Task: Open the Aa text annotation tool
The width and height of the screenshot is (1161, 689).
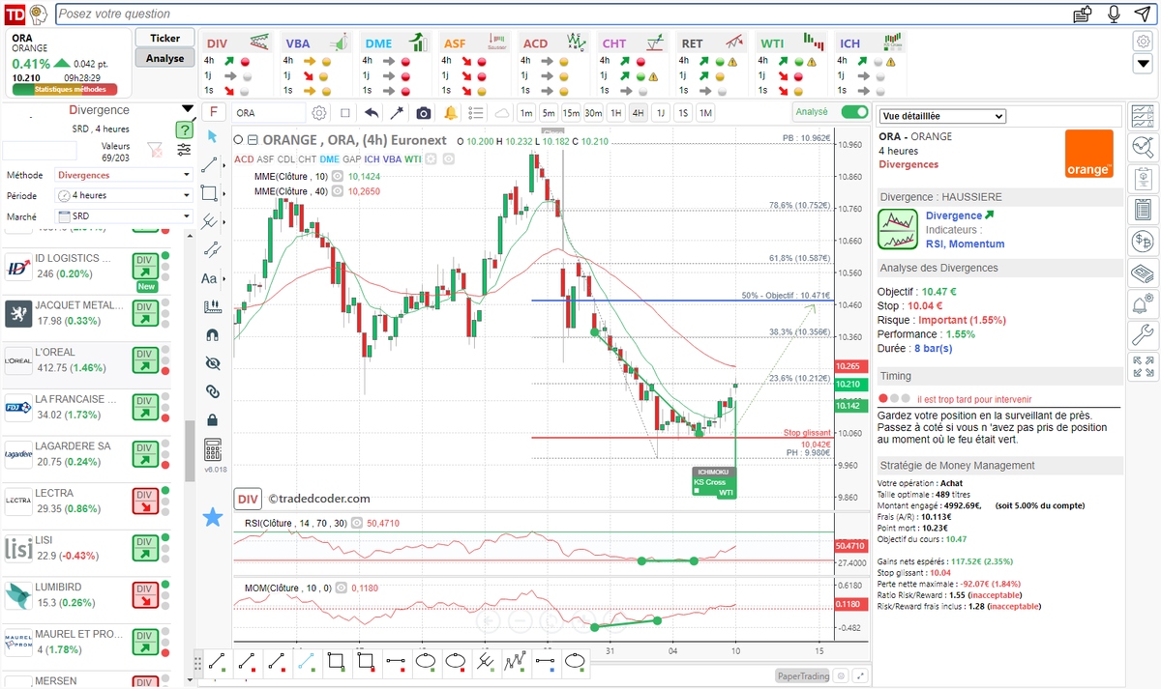Action: (210, 278)
